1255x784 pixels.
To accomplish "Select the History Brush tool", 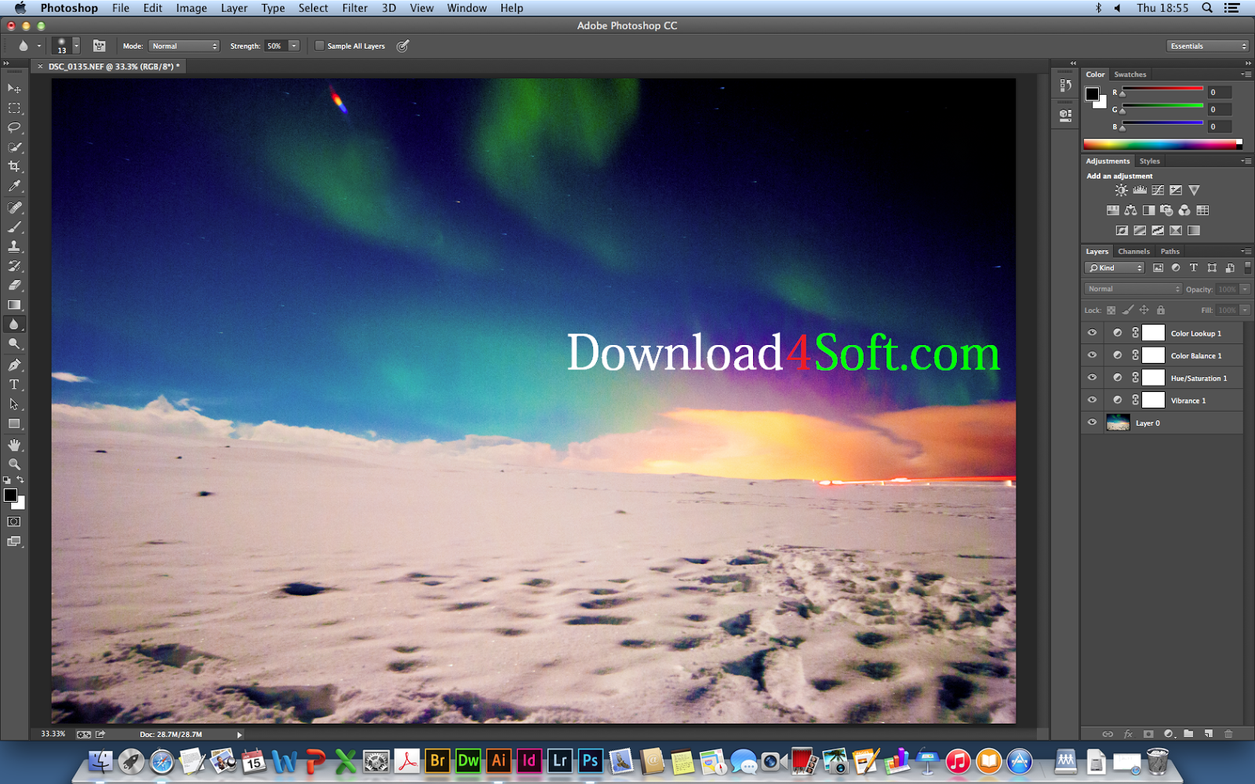I will (14, 266).
